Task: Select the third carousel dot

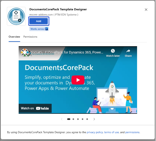Action: coord(78,119)
